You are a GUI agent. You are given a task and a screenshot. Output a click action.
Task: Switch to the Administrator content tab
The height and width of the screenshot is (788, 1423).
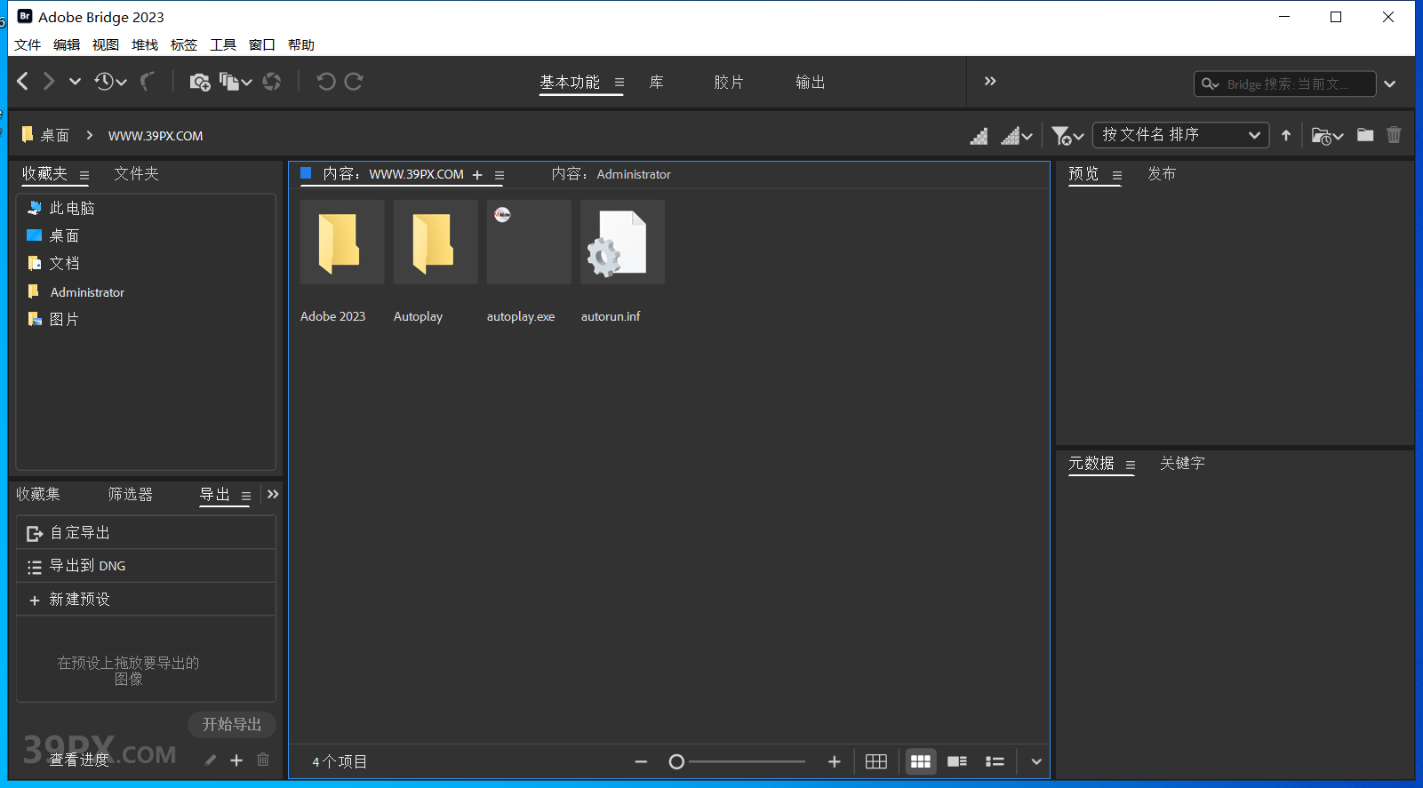[x=612, y=174]
